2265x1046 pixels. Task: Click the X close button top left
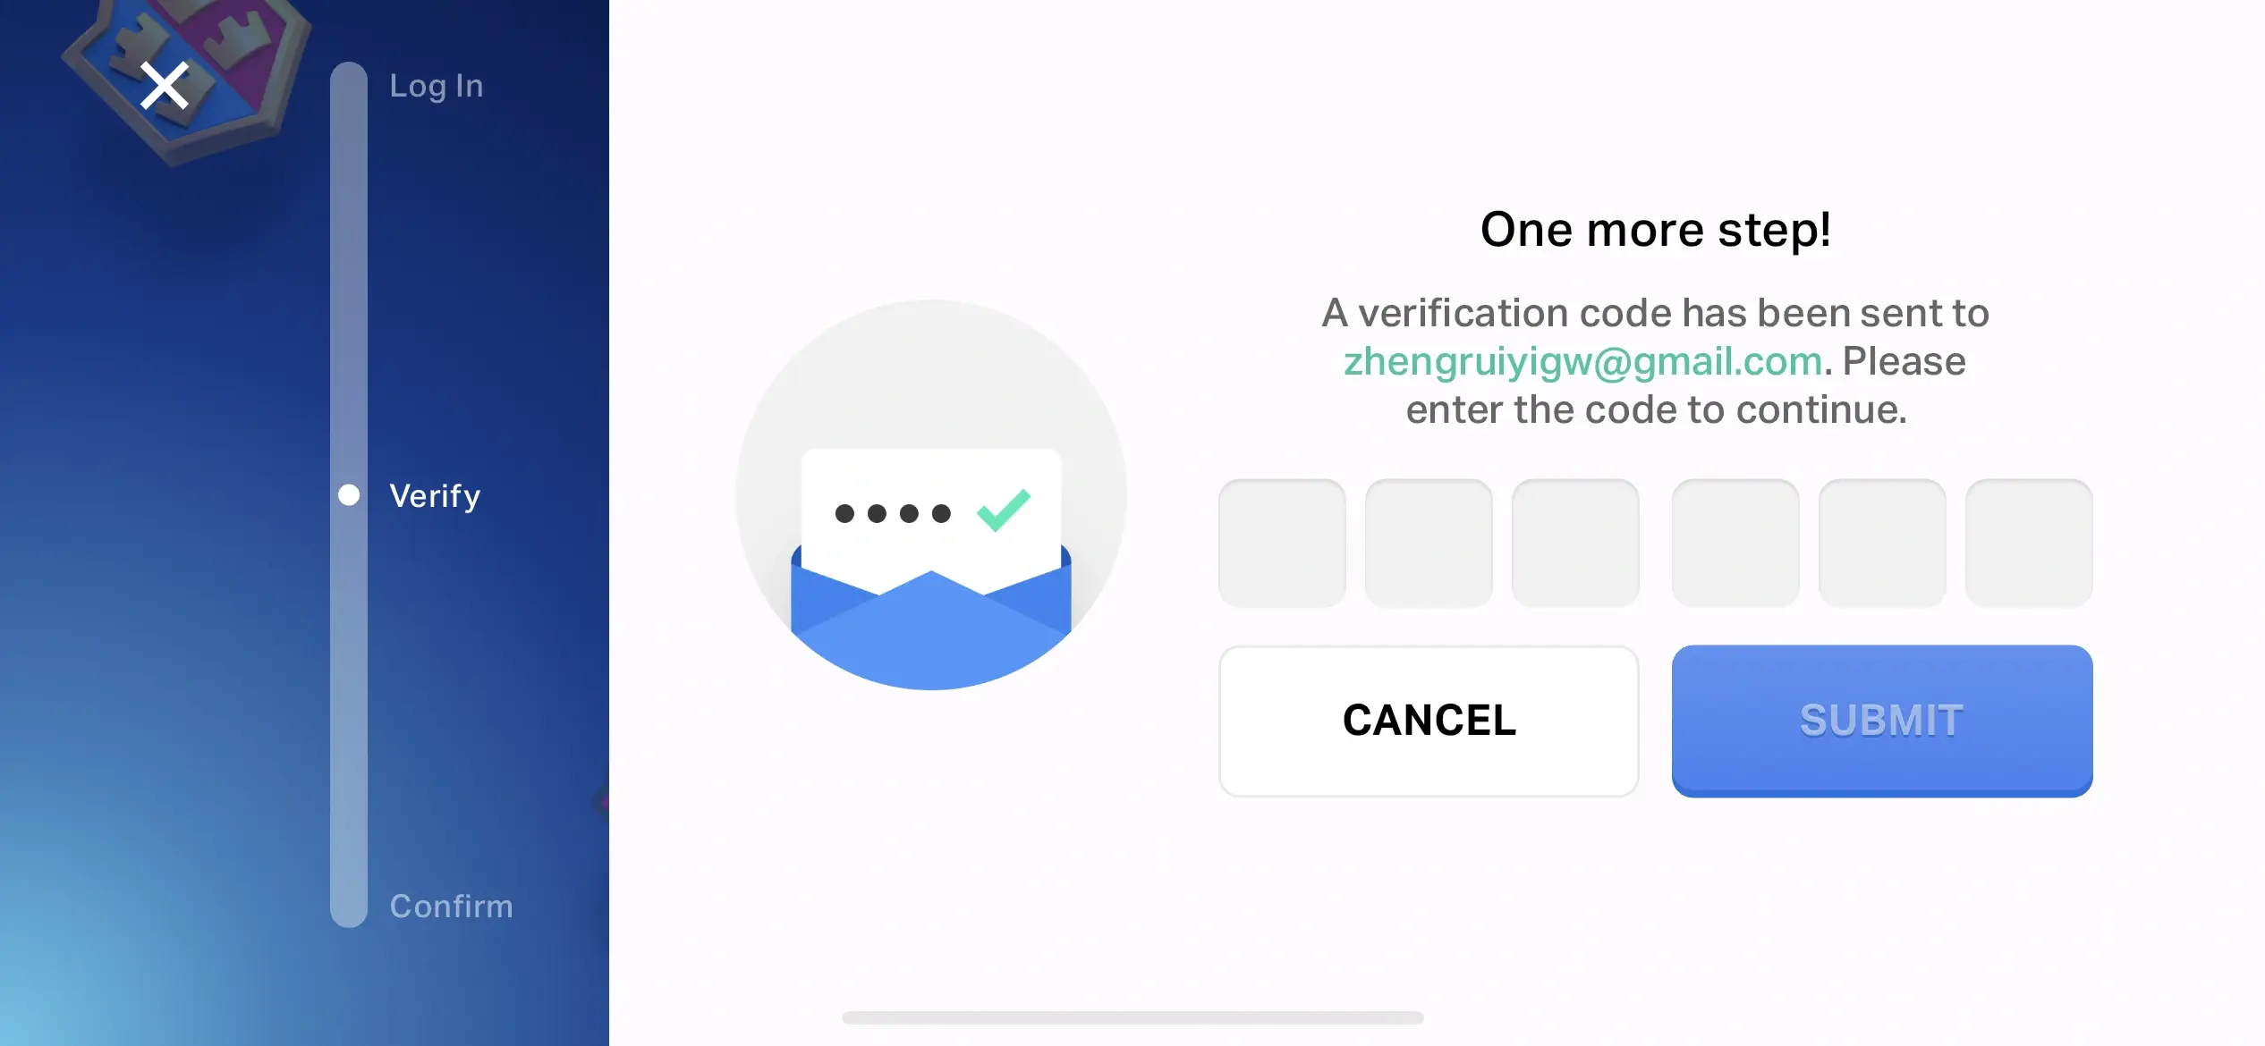click(163, 84)
